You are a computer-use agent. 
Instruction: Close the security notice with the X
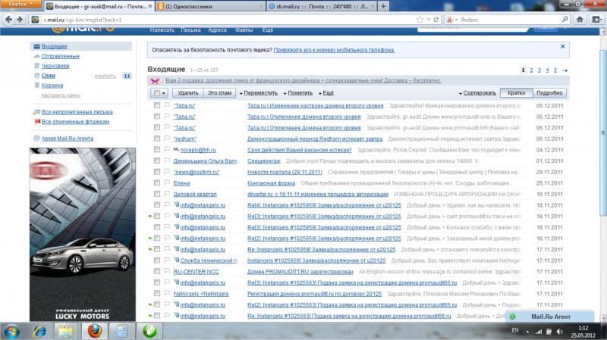(x=562, y=46)
